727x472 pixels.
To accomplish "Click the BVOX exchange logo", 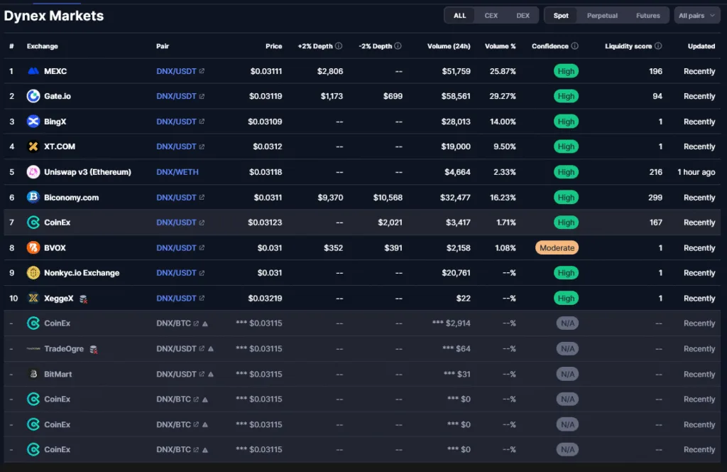I will pyautogui.click(x=33, y=248).
